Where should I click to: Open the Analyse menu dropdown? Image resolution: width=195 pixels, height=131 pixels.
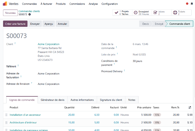pos(93,4)
